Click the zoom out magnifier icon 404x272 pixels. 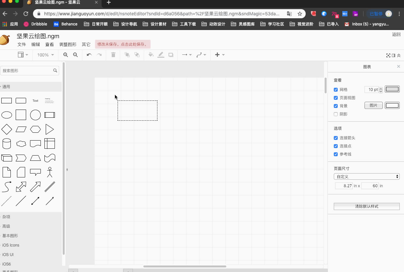pos(75,55)
